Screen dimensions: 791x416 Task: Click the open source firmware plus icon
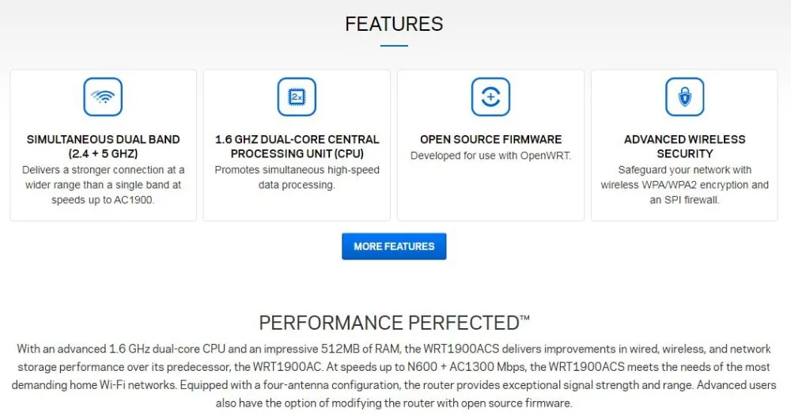[x=491, y=96]
